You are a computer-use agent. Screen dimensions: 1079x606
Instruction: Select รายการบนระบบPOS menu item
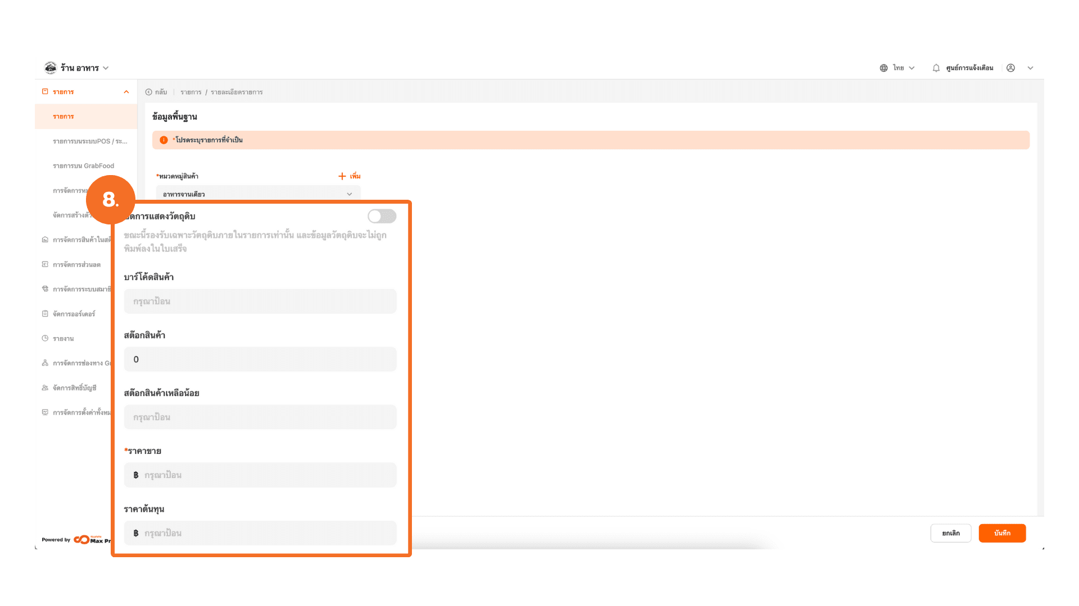tap(90, 141)
